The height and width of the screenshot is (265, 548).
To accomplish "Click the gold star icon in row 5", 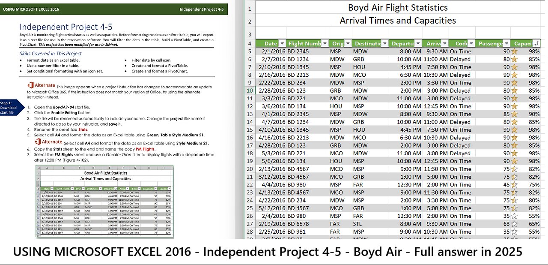I will [x=514, y=51].
